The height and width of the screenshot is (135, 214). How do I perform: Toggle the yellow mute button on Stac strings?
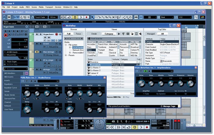click(37, 52)
